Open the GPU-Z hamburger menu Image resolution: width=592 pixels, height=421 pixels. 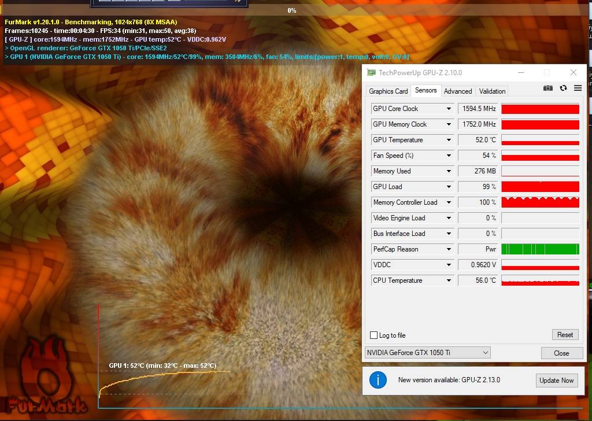coord(578,88)
